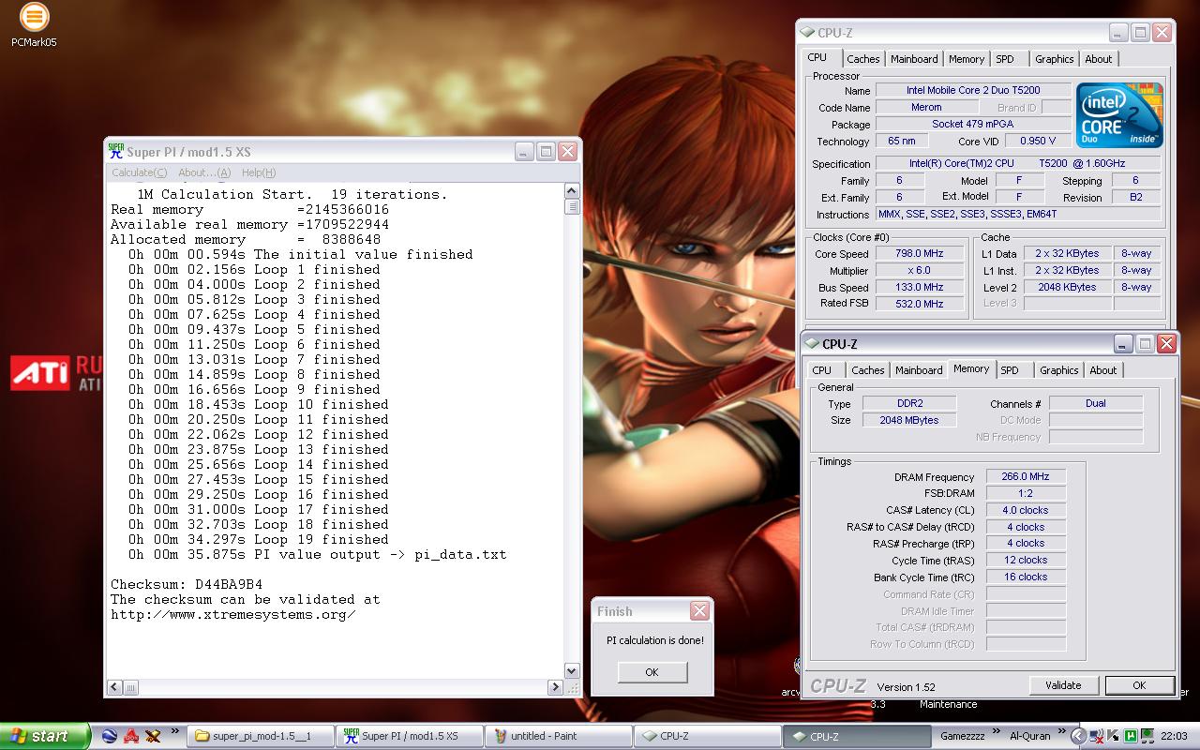This screenshot has width=1200, height=750.
Task: Open Graphics tab in back CPU-Z window
Action: [1054, 59]
